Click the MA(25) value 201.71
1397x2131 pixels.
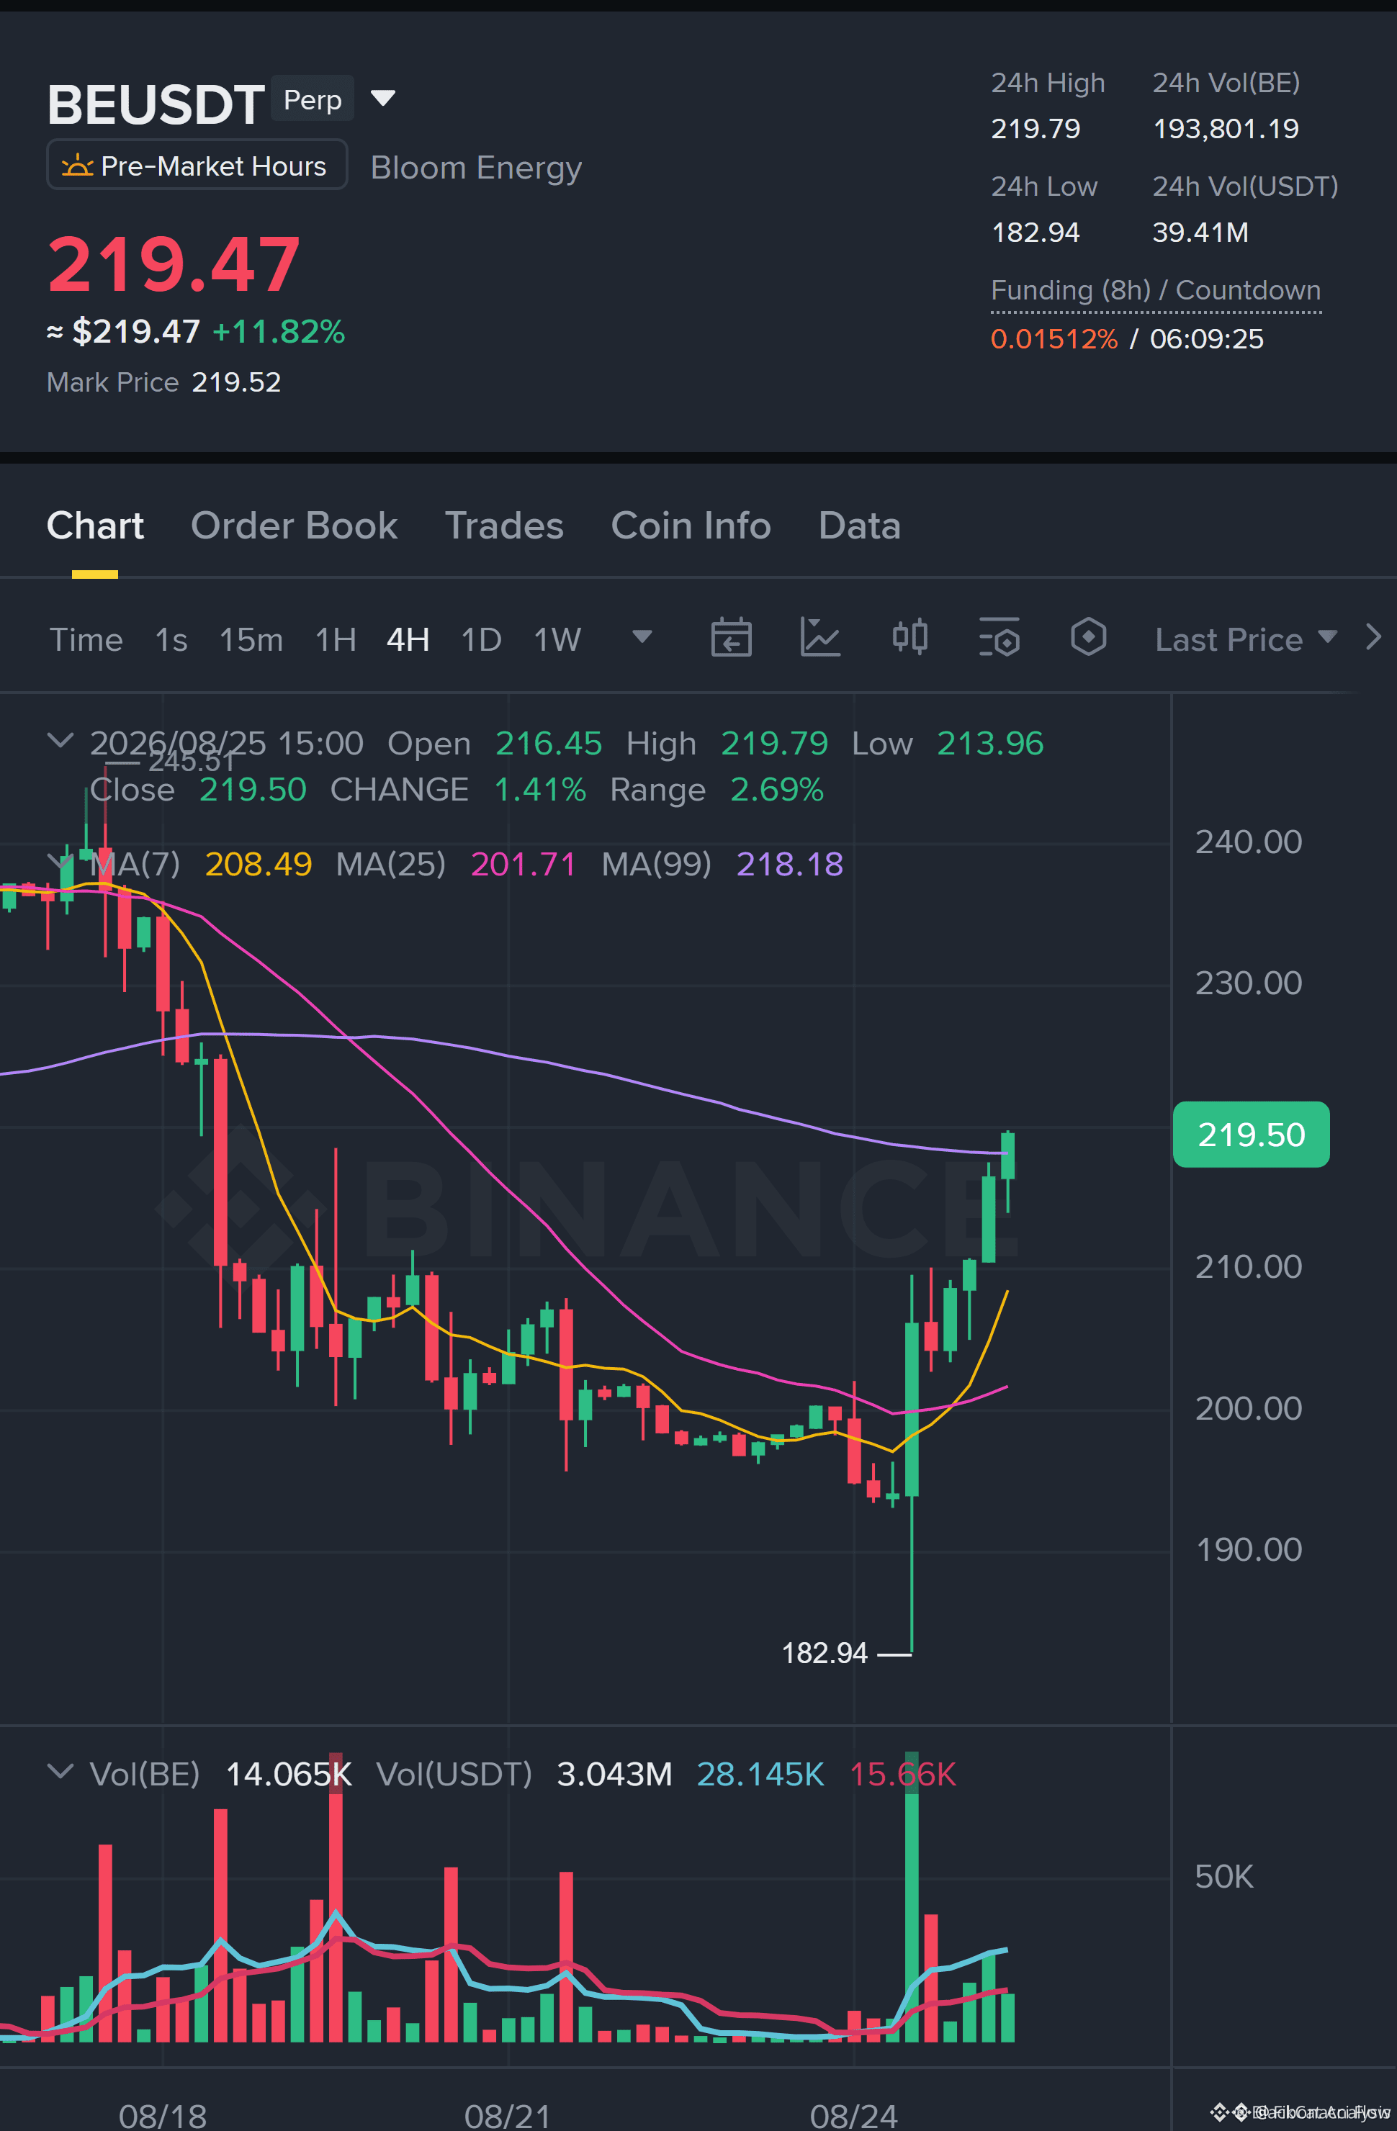[x=523, y=864]
